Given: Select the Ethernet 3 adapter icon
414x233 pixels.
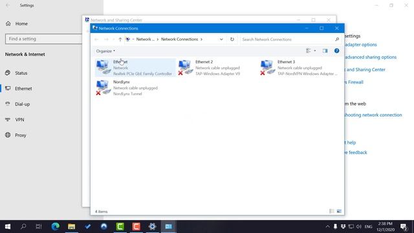Looking at the screenshot, I should (x=267, y=67).
